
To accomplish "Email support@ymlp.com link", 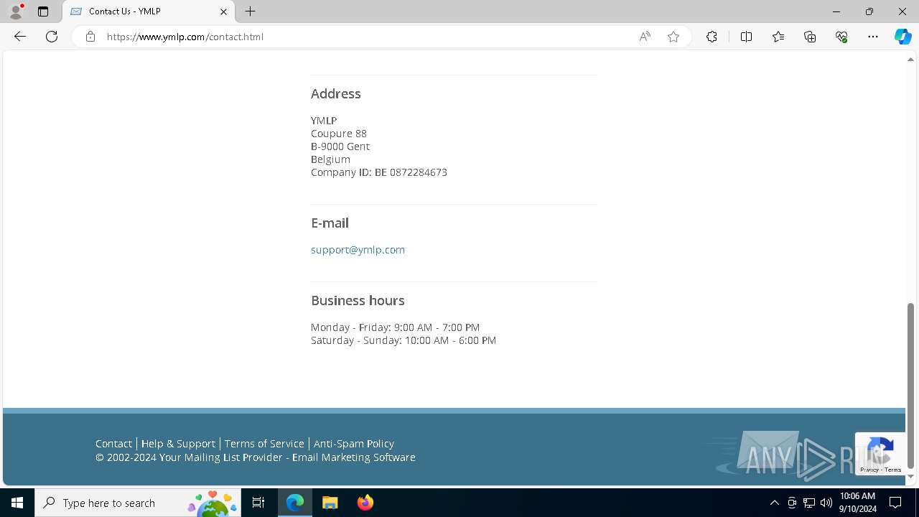I will coord(358,250).
